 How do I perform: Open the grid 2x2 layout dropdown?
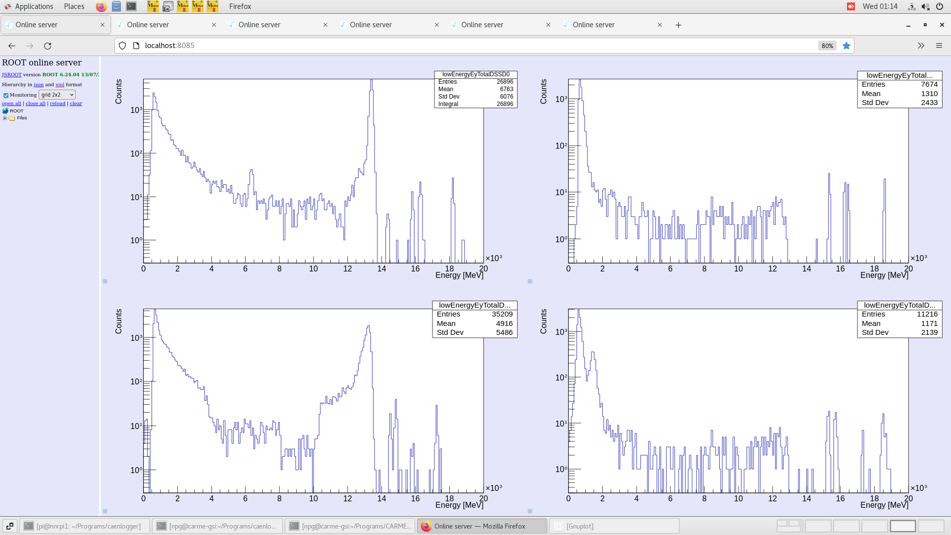pos(57,95)
